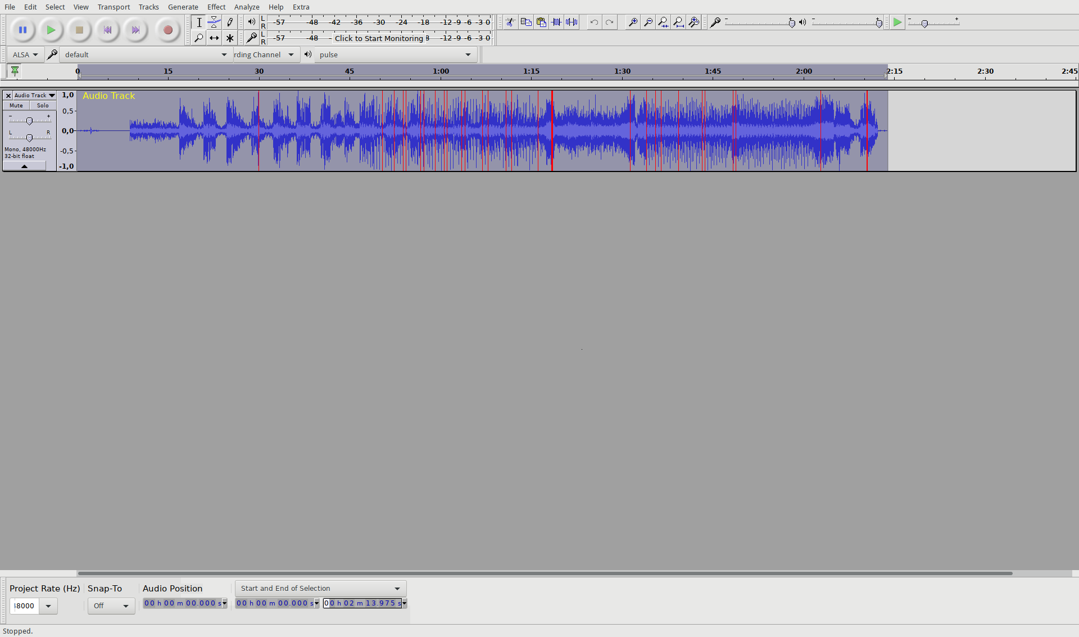Screen dimensions: 1079x637
Task: Click the Zoom Toggle icon
Action: [694, 22]
